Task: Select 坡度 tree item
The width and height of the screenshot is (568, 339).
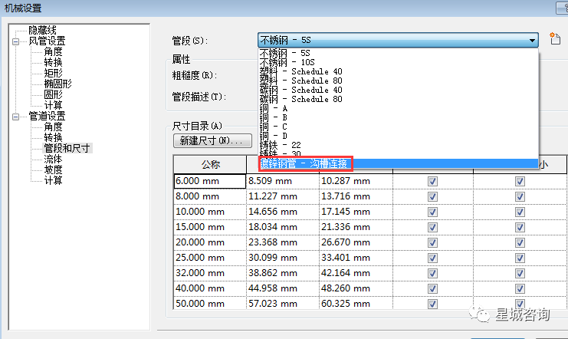Action: pyautogui.click(x=53, y=169)
